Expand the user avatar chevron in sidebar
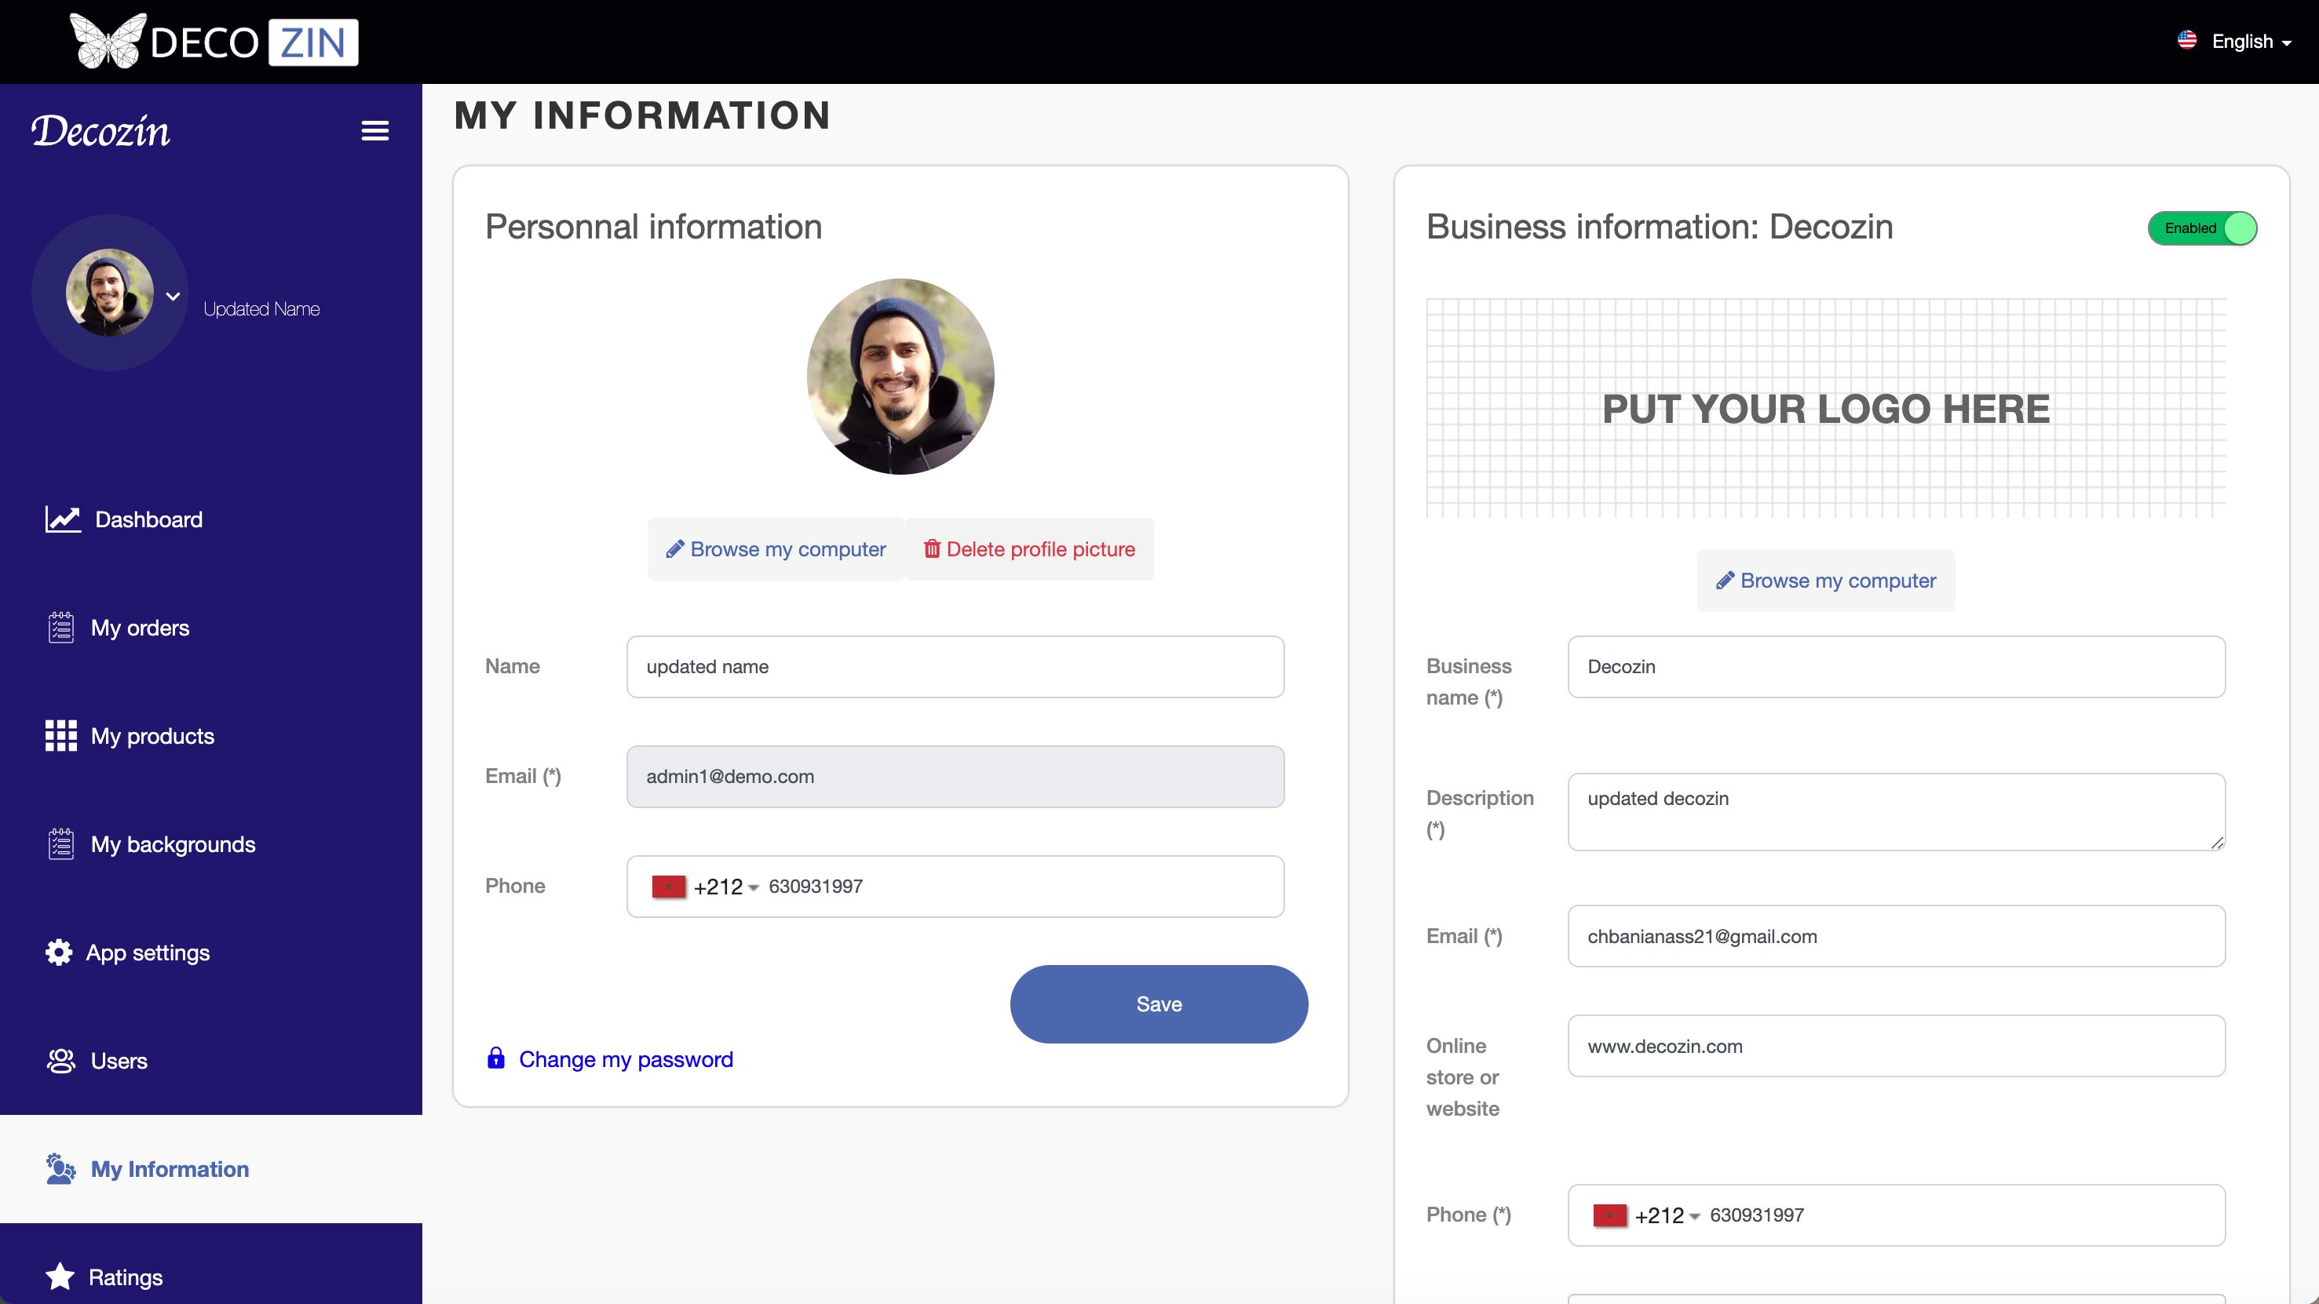The image size is (2319, 1304). [173, 296]
